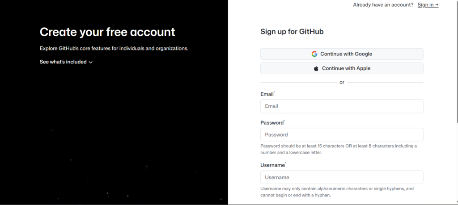This screenshot has width=458, height=205.
Task: Click the vertical page scrollbar
Action: [x=456, y=63]
